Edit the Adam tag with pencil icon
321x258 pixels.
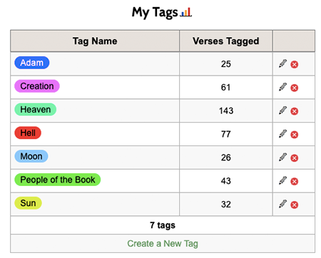(x=282, y=63)
